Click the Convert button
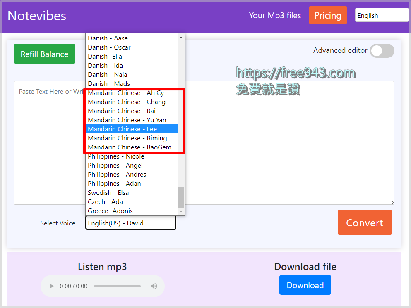 click(364, 222)
